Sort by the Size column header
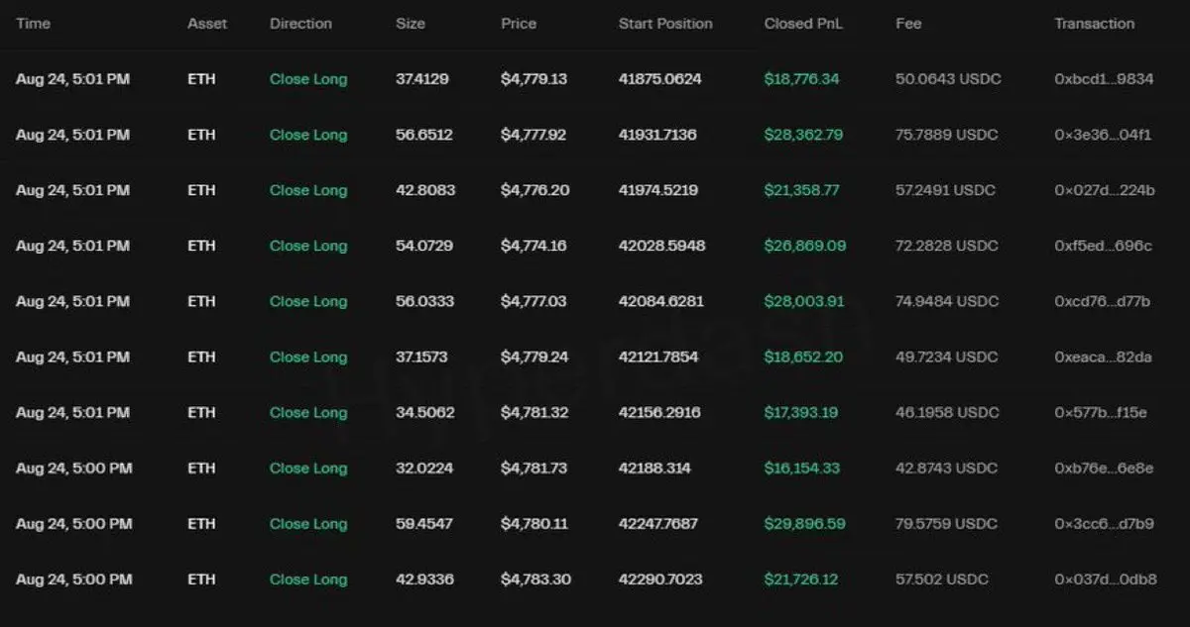1190x627 pixels. 411,24
